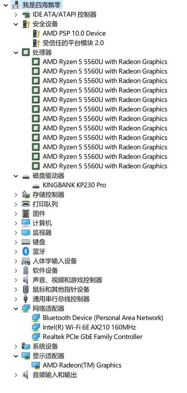Expand the 软件设备 category

pos(16,271)
